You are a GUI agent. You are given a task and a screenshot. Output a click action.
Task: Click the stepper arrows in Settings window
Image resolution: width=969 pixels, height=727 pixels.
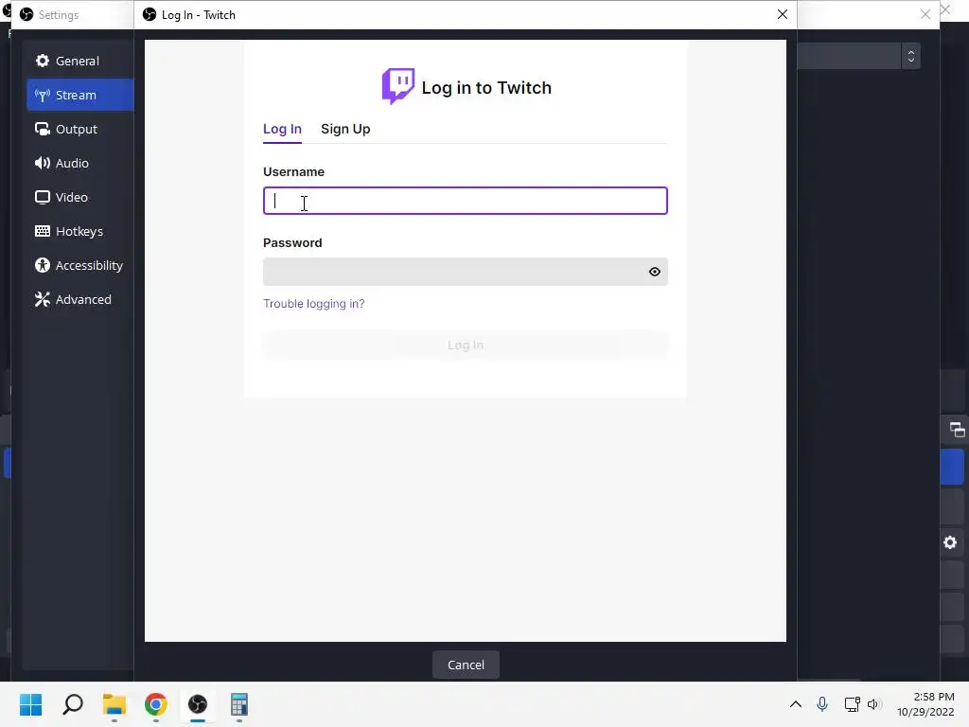click(911, 56)
